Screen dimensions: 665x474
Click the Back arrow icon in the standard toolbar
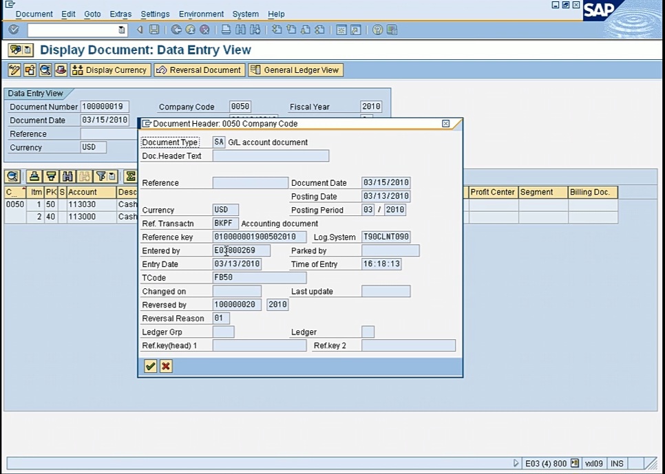click(140, 30)
